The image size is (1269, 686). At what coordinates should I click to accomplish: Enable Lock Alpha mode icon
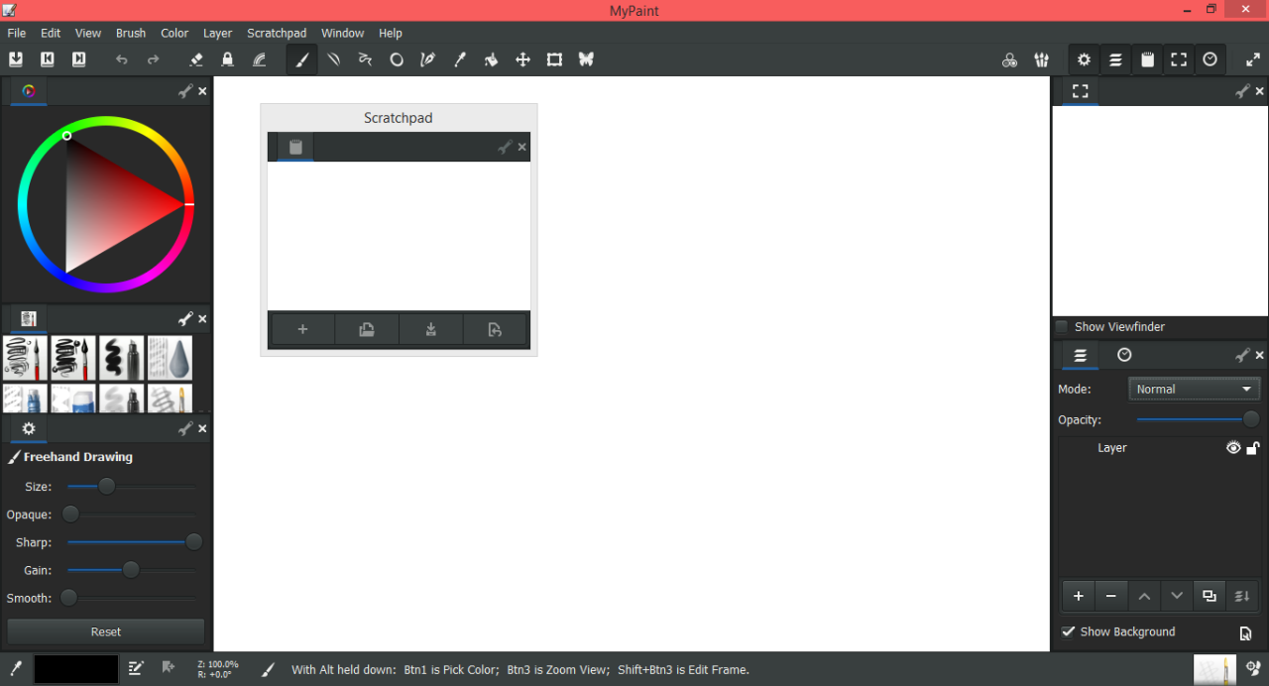(228, 59)
